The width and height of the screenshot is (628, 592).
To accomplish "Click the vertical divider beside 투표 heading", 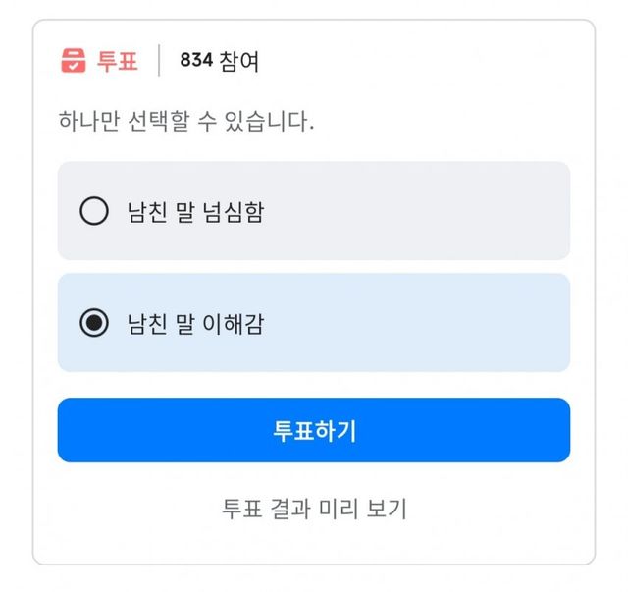I will (x=159, y=61).
